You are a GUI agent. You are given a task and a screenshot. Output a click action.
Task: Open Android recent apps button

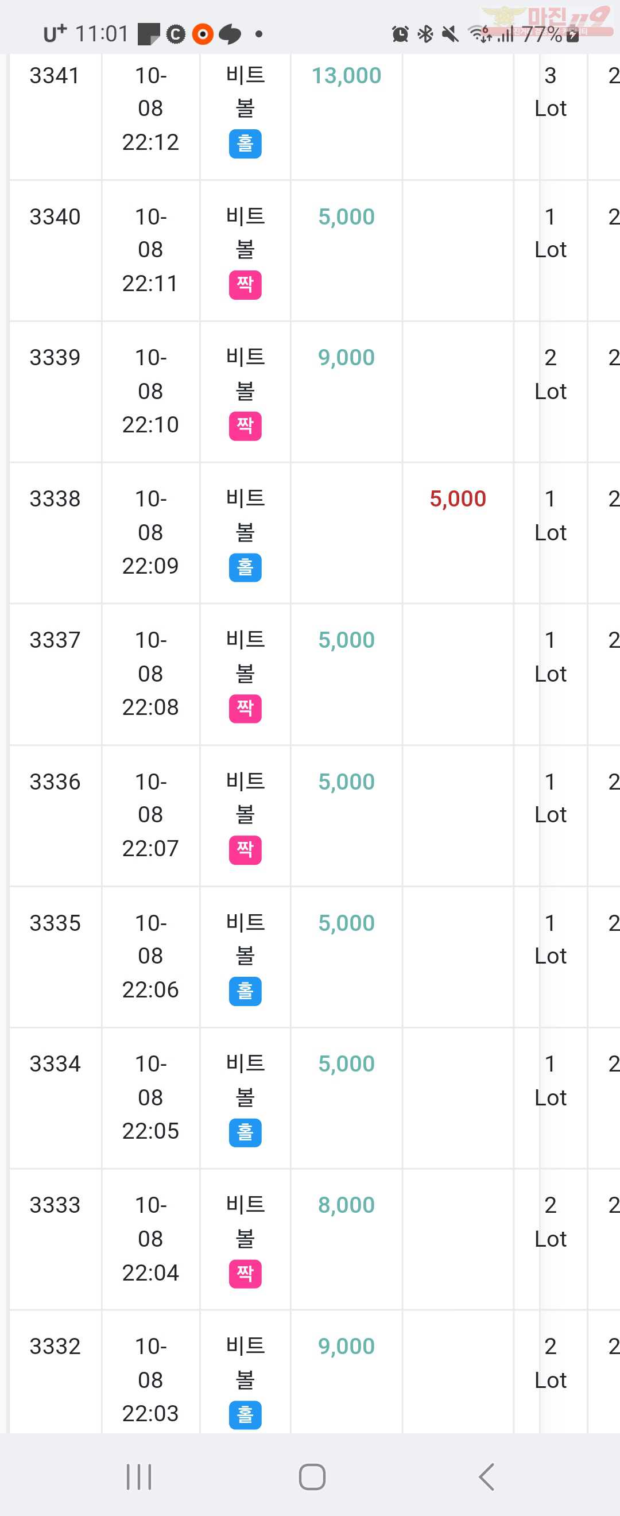point(139,1476)
